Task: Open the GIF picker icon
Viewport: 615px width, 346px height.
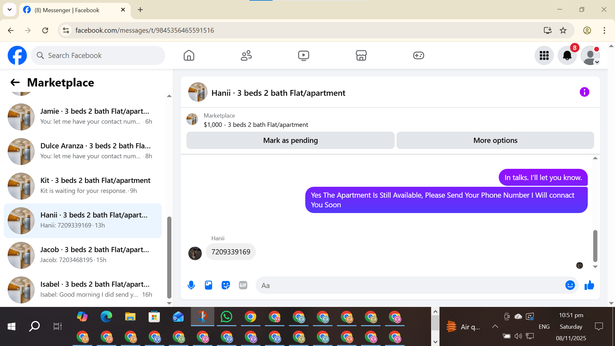Action: (243, 285)
